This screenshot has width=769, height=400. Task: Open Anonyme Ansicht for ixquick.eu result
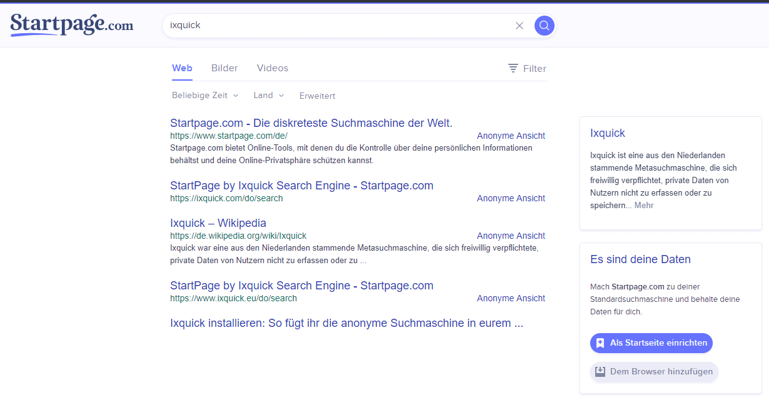[511, 298]
